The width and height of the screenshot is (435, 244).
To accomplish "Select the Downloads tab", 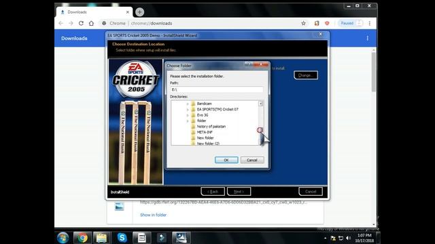I will 94,12.
